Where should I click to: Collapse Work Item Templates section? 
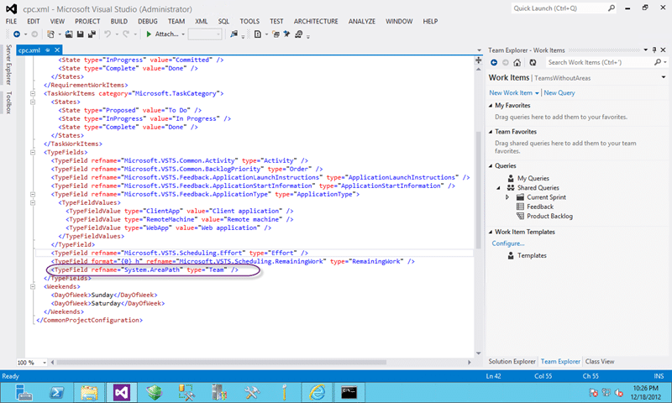(491, 232)
